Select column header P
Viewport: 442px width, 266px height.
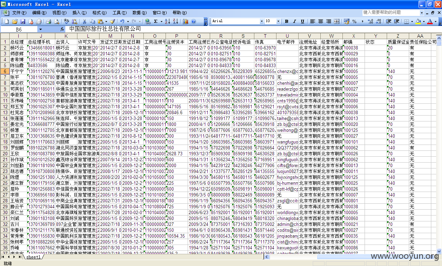(177, 36)
